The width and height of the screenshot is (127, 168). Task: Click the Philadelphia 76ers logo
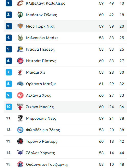point(20,130)
